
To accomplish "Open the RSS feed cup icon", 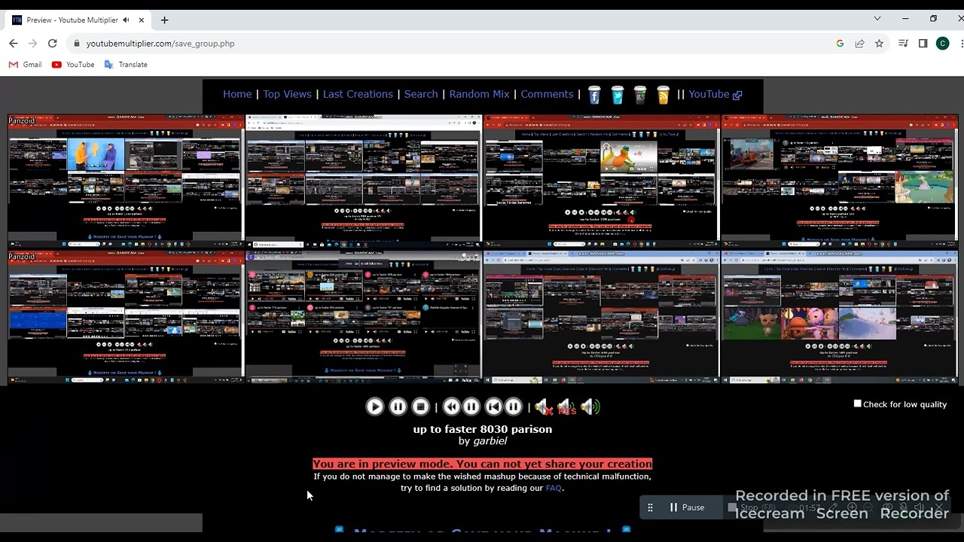I will (663, 95).
